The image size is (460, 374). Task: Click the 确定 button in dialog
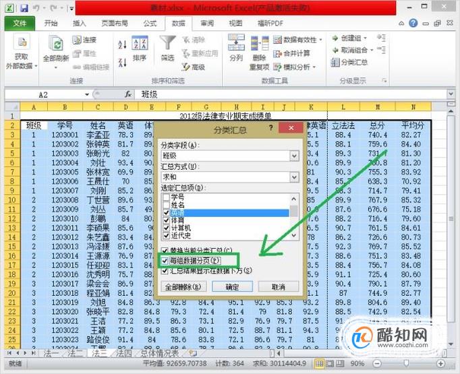[232, 287]
